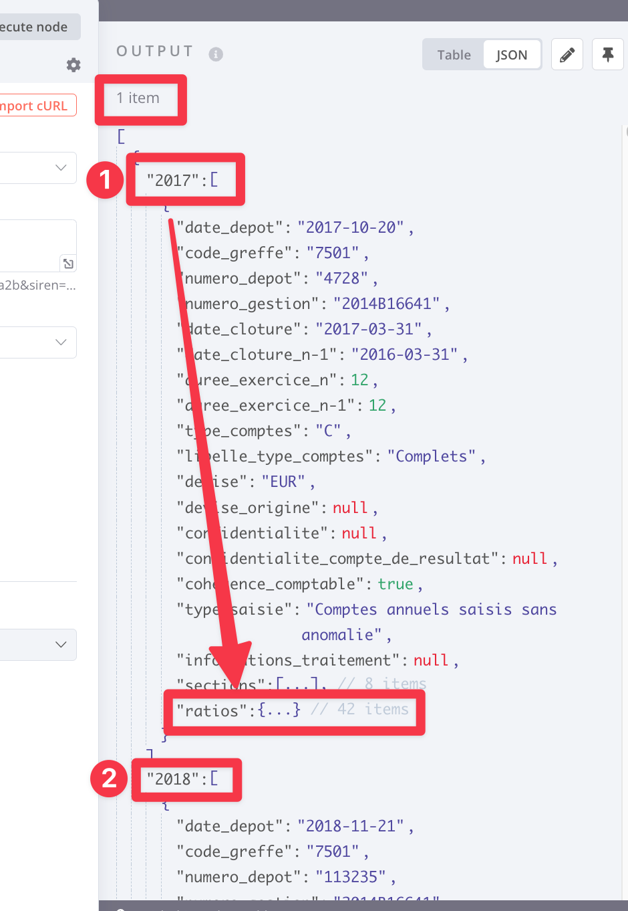Click the "2014B16641" numero_gestion value

click(x=386, y=304)
